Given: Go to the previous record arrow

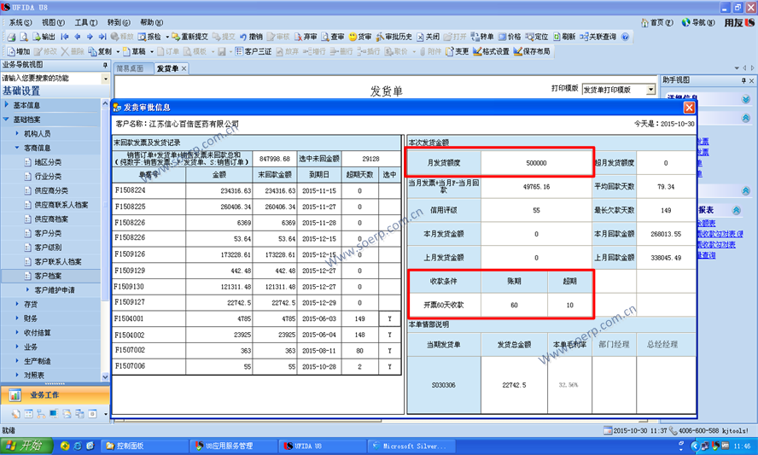Looking at the screenshot, I should coord(78,37).
